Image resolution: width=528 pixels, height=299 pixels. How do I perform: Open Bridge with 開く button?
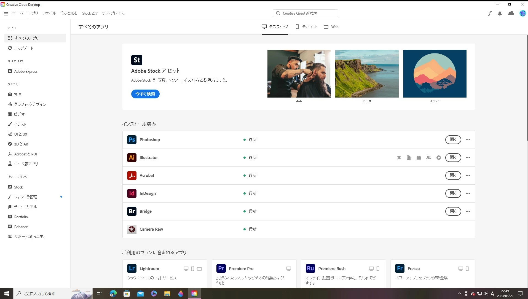pos(453,211)
